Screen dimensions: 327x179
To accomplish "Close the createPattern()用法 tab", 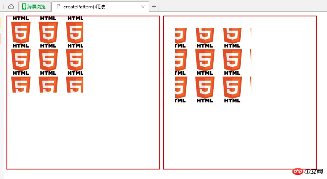I will point(143,7).
